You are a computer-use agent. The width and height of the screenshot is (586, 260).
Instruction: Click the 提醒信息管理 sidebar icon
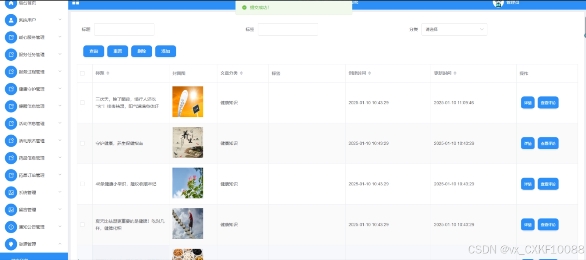[11, 106]
